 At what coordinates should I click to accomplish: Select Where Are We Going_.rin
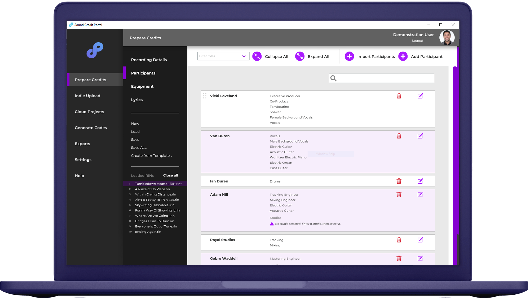click(x=155, y=216)
